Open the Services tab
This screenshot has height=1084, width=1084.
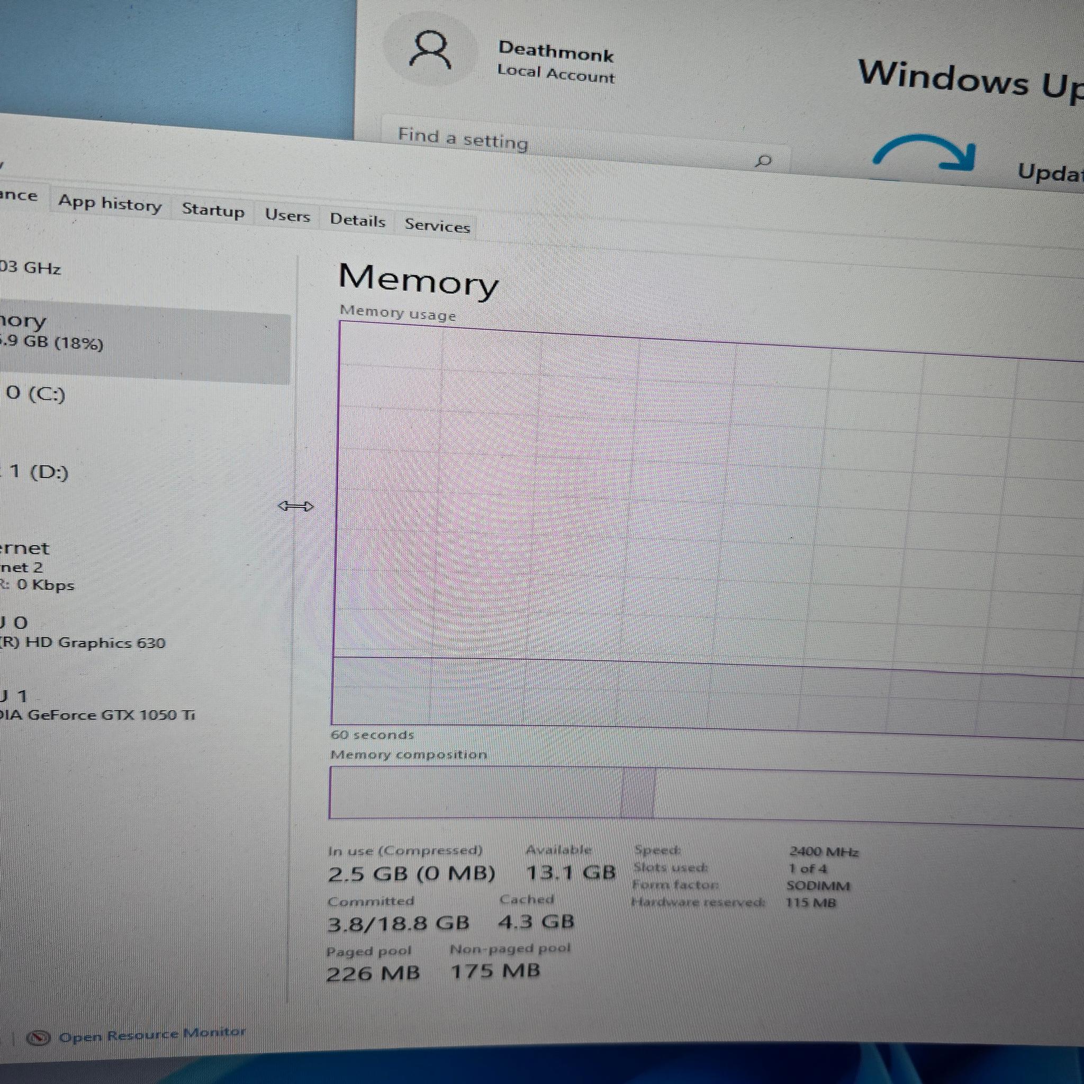pos(437,225)
